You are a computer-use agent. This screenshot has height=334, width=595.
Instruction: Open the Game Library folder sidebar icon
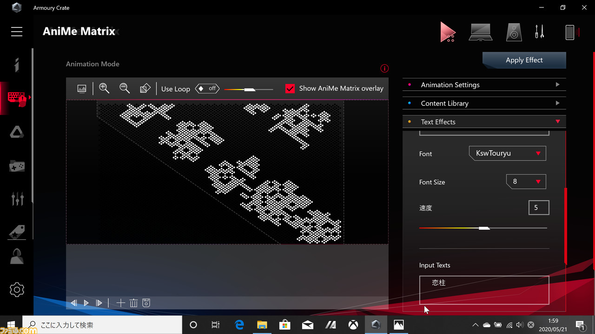[17, 166]
